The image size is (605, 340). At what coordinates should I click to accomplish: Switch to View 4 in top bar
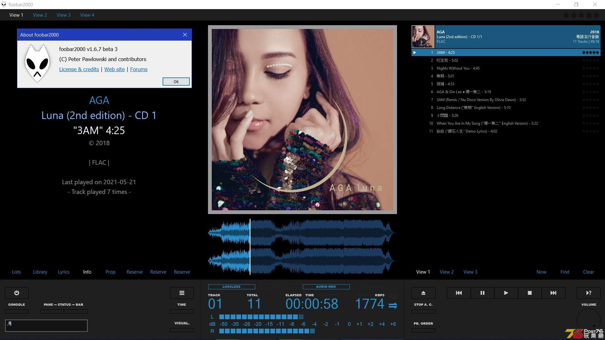point(87,15)
